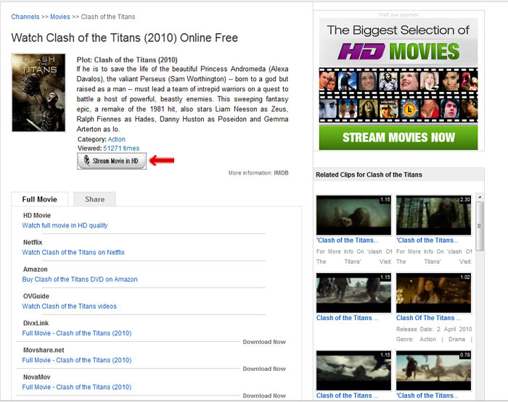Open the first related clip thumbnail, 1.15
Viewport: 508px width, 402px height.
point(354,214)
